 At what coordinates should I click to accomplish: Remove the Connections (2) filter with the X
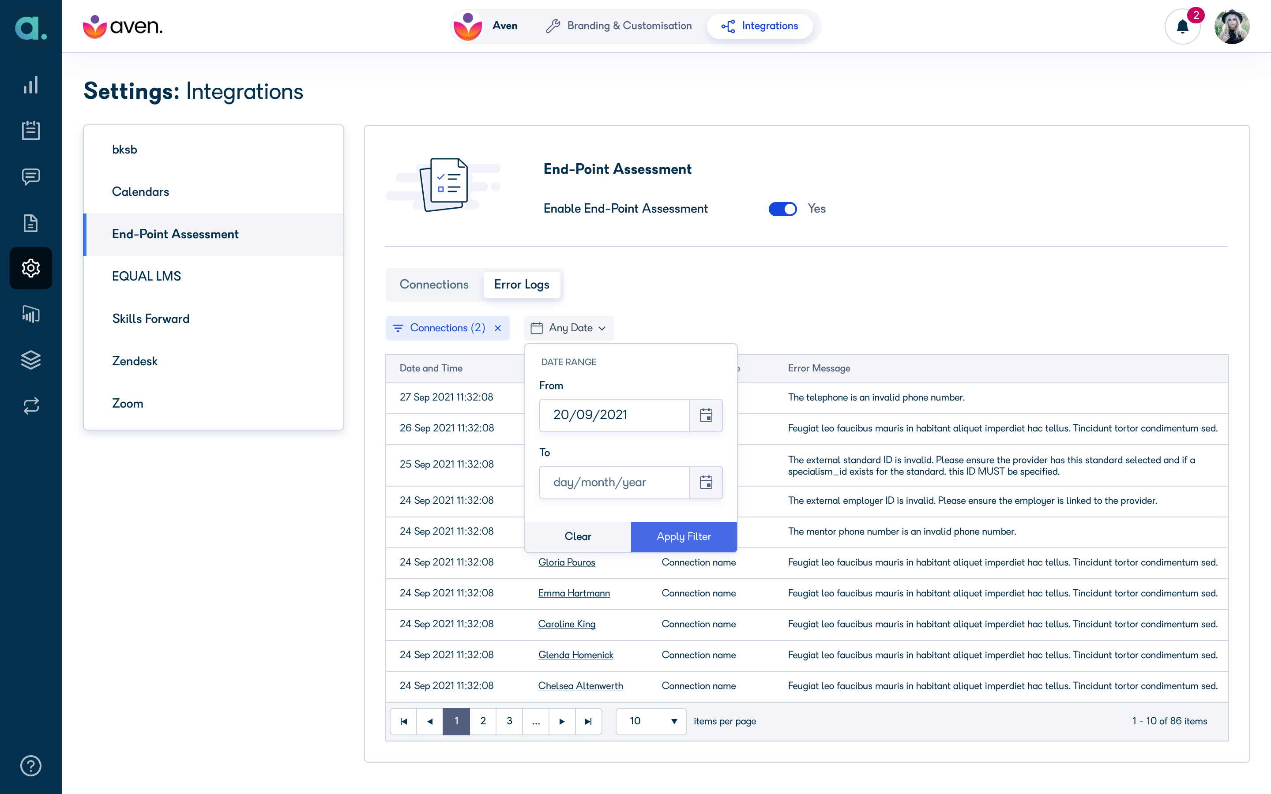(498, 328)
